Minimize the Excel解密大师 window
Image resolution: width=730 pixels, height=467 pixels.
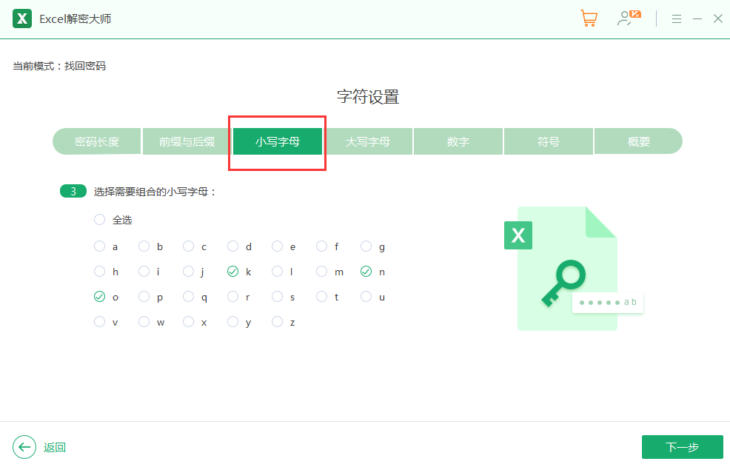[697, 19]
